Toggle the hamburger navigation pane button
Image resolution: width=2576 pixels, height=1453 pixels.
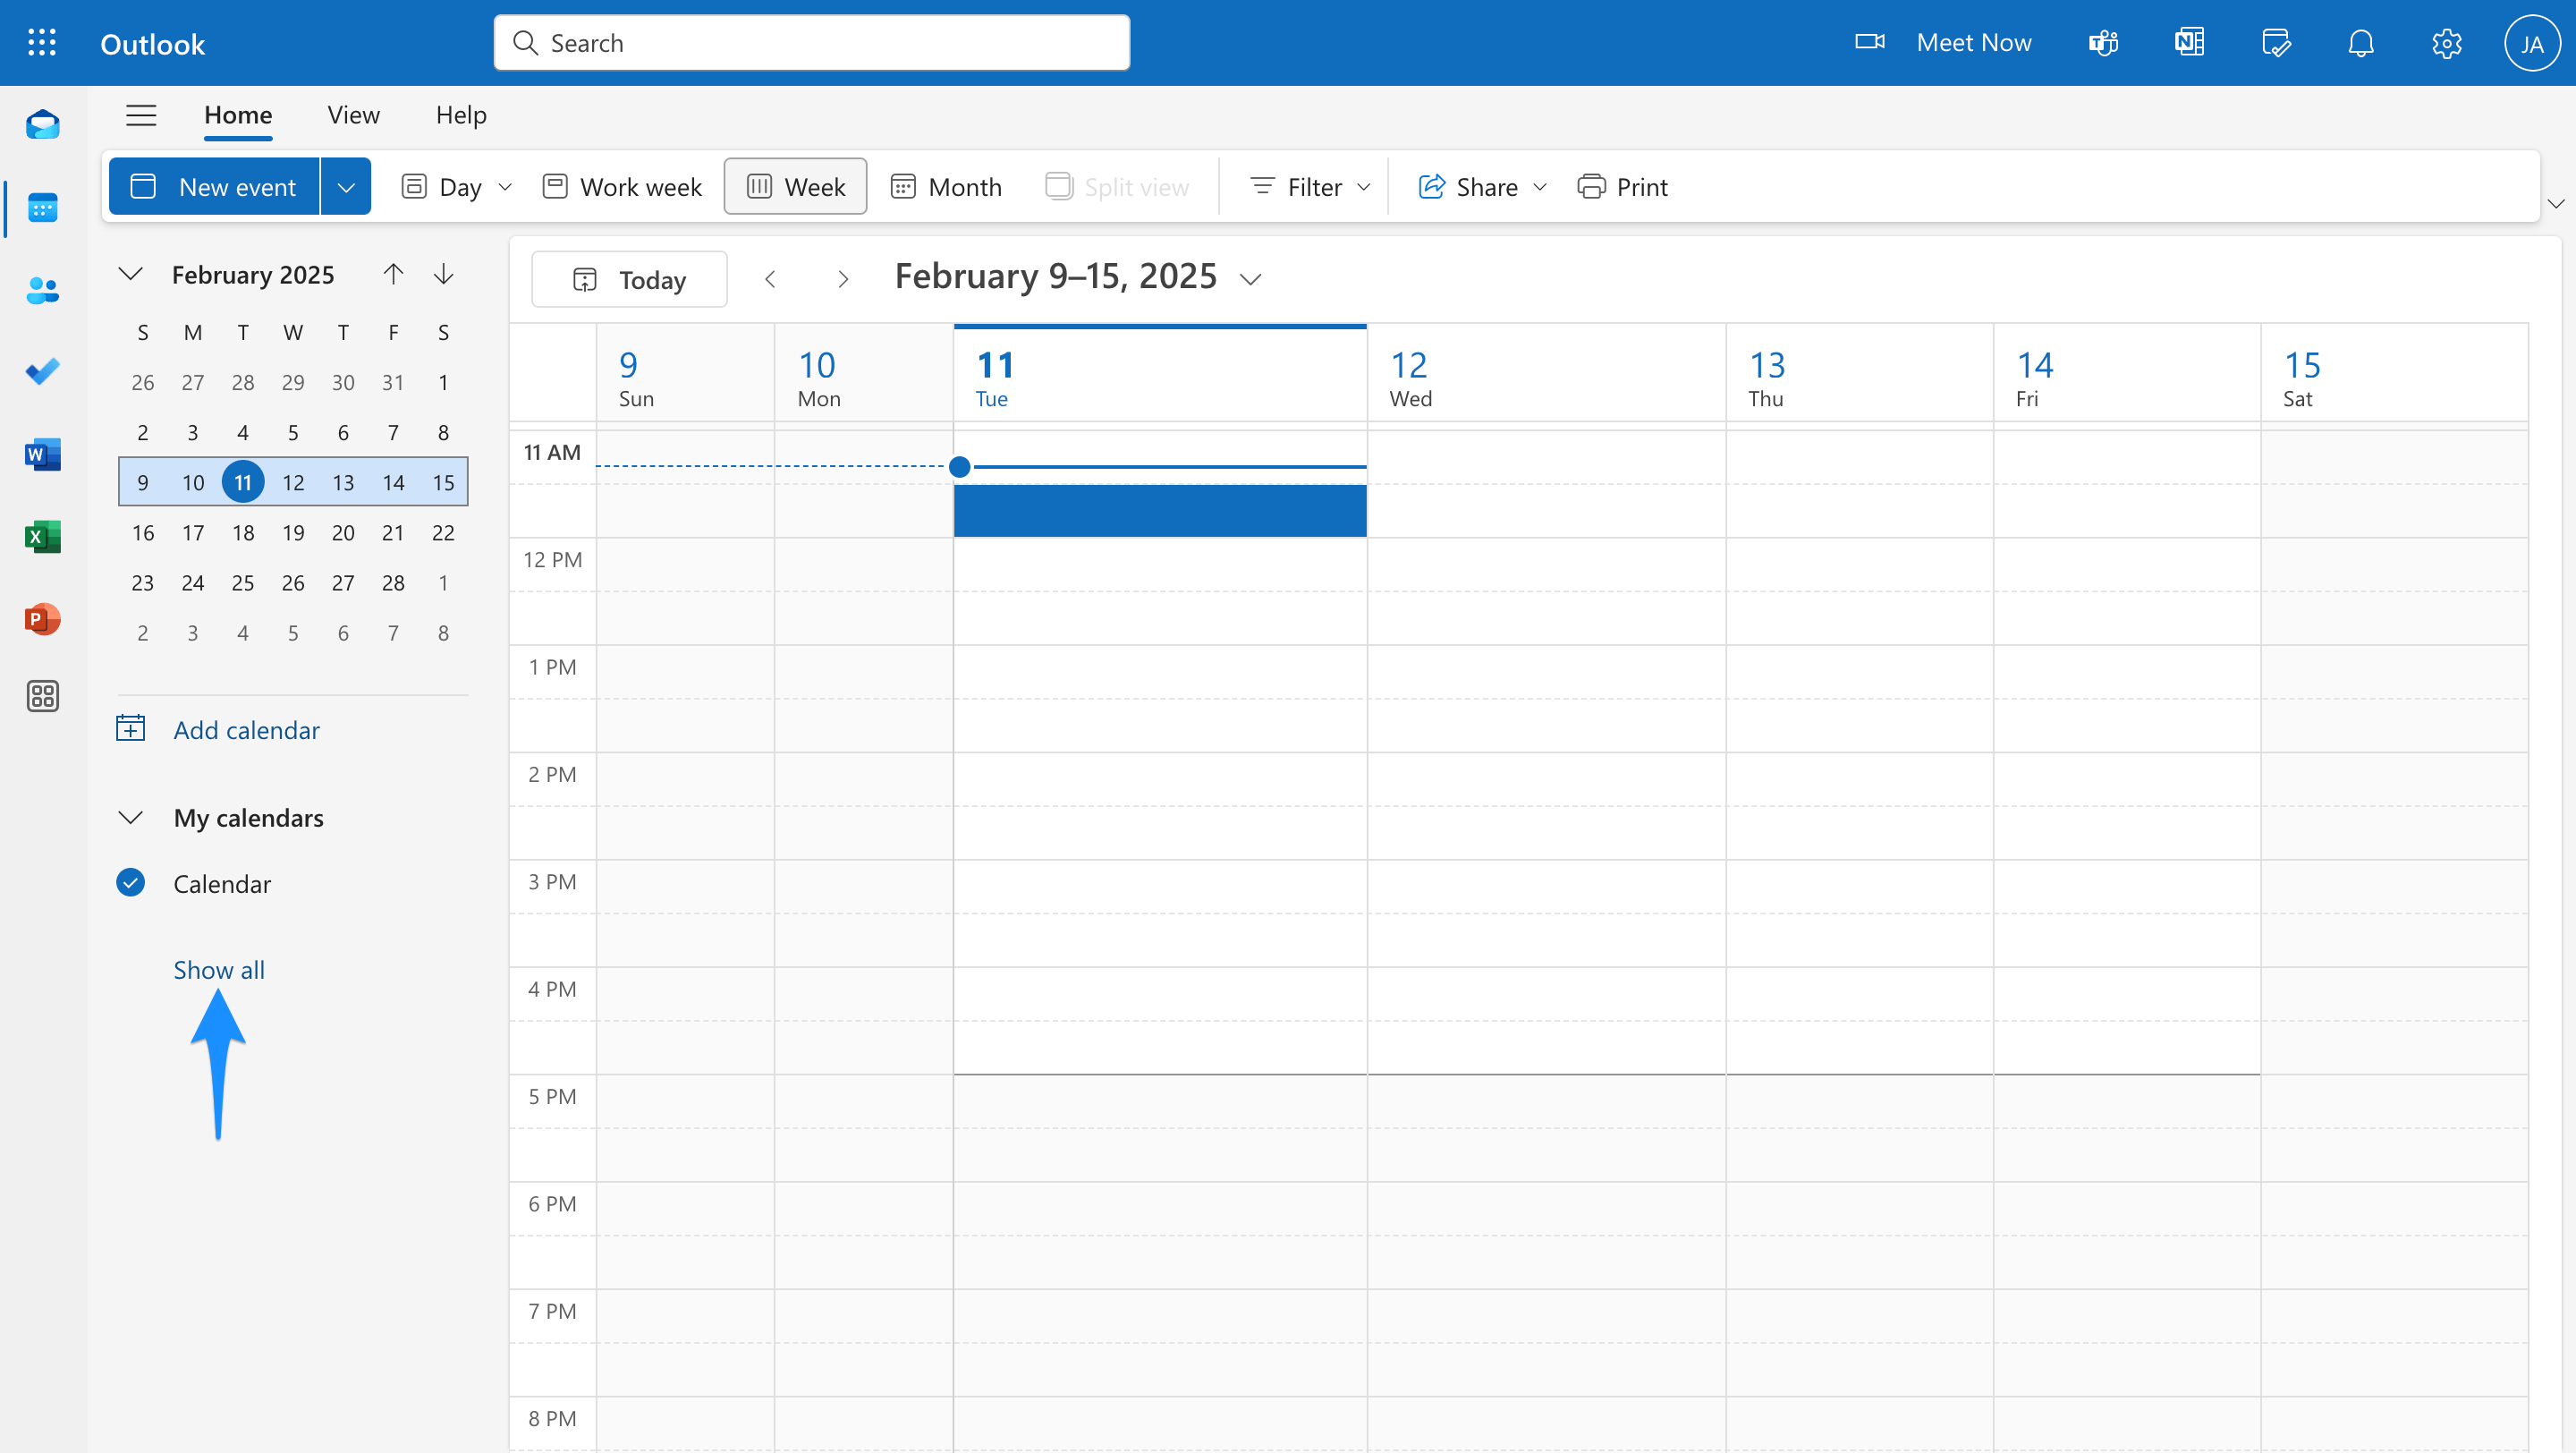click(141, 115)
